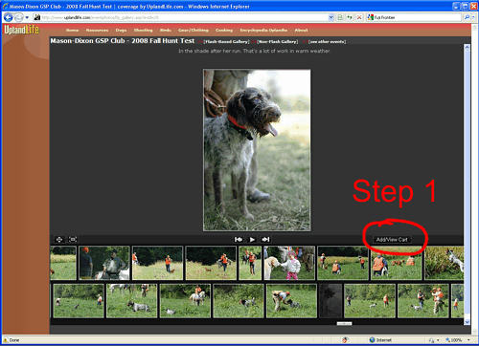Screen dimensions: 479x346
Task: Open the Birds menu item
Action: (166, 31)
